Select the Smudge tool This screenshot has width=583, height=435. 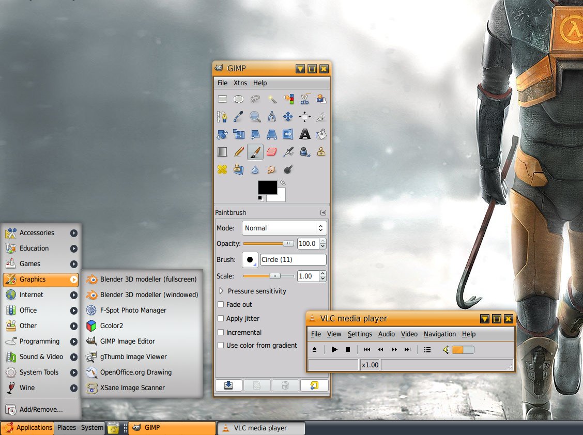pyautogui.click(x=272, y=169)
